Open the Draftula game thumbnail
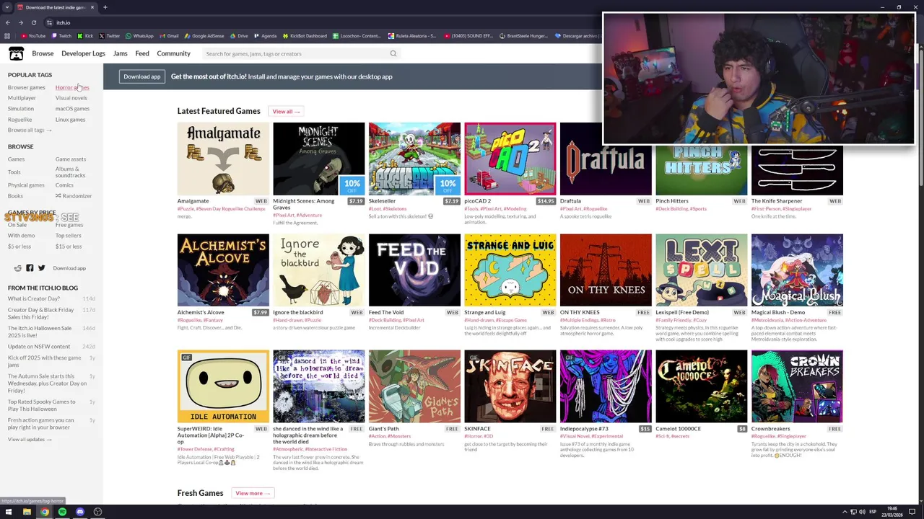The height and width of the screenshot is (519, 924). [606, 159]
